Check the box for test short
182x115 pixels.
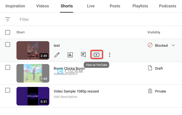point(8,45)
